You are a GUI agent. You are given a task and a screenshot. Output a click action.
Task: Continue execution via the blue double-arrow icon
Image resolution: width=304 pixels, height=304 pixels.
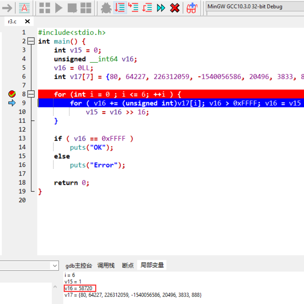161,8
